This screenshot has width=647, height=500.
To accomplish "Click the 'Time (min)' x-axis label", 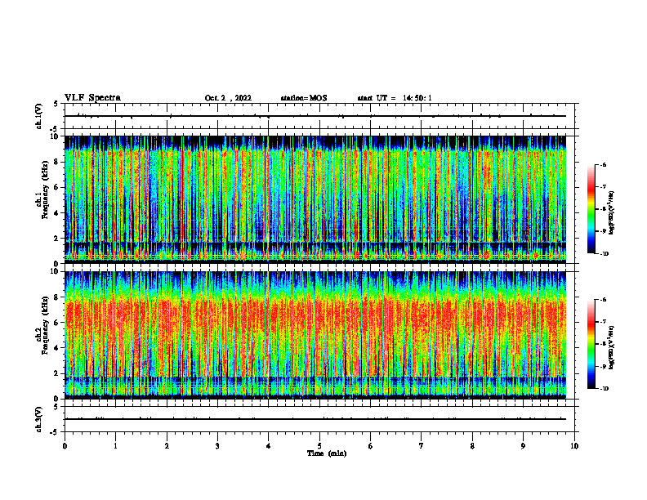I will pyautogui.click(x=327, y=453).
